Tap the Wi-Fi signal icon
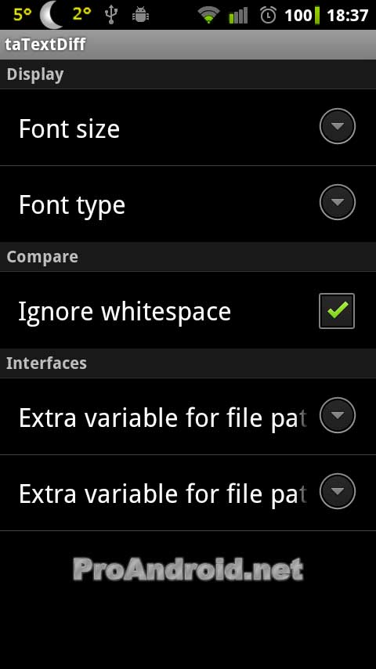Screen dimensions: 376x669 208,16
